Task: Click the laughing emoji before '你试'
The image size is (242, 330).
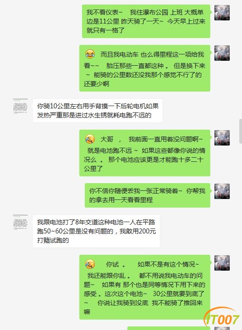Action: click(90, 264)
